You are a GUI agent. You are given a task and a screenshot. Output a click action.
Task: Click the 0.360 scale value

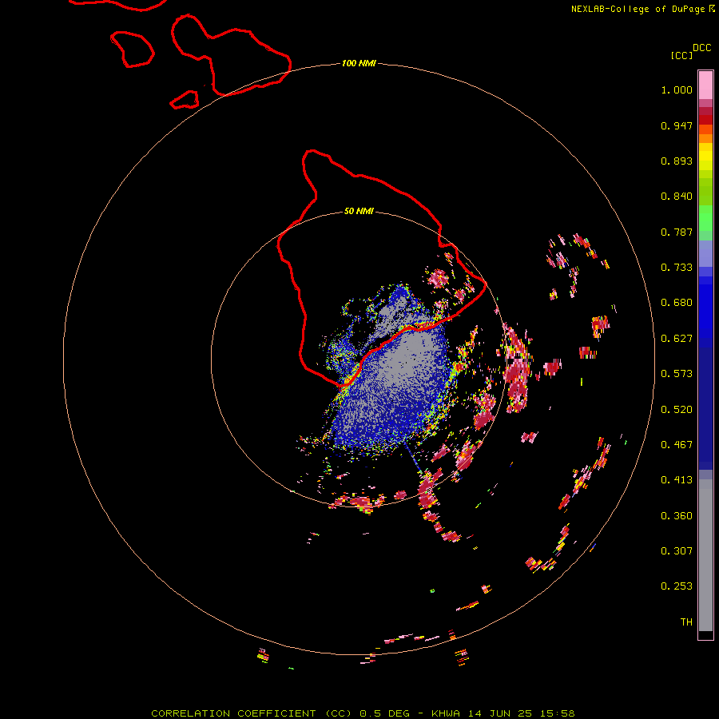click(x=677, y=516)
